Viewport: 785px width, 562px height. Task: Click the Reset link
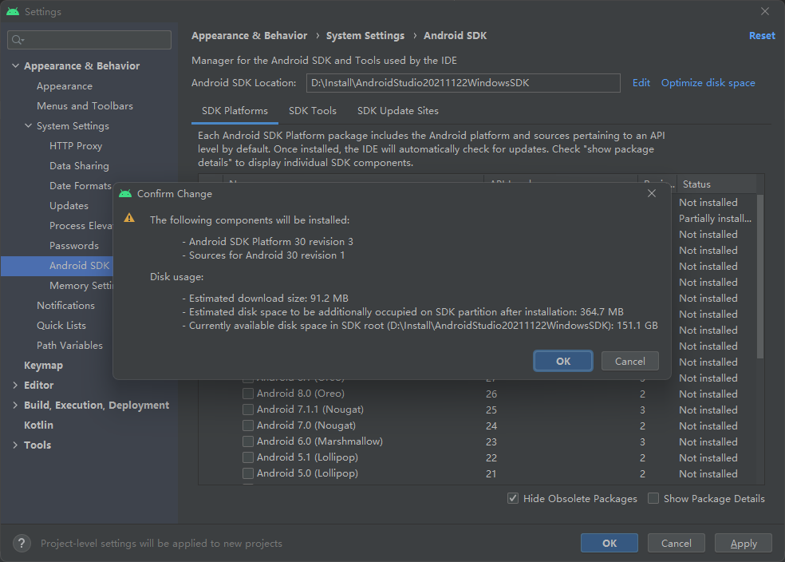coord(762,36)
